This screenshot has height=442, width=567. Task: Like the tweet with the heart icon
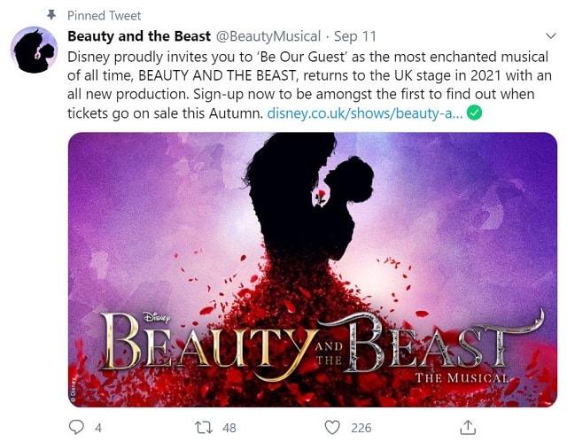click(332, 427)
